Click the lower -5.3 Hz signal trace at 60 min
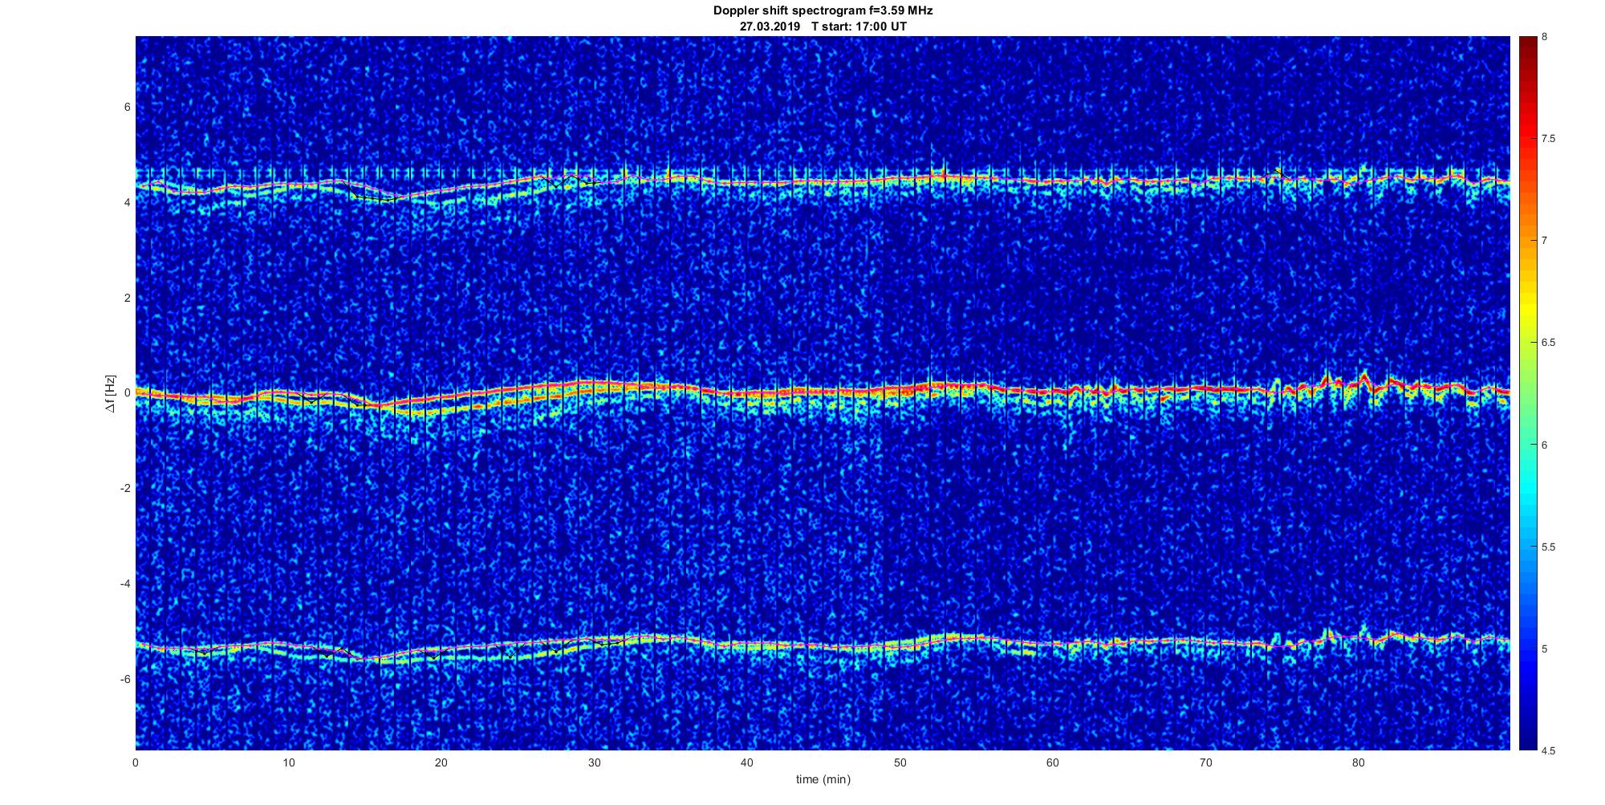Screen dimensions: 1605x805 (x=1053, y=644)
